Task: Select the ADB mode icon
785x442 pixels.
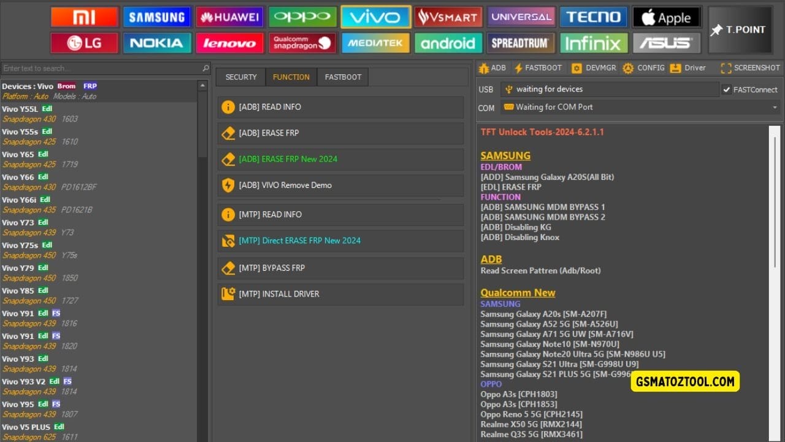Action: coord(492,68)
